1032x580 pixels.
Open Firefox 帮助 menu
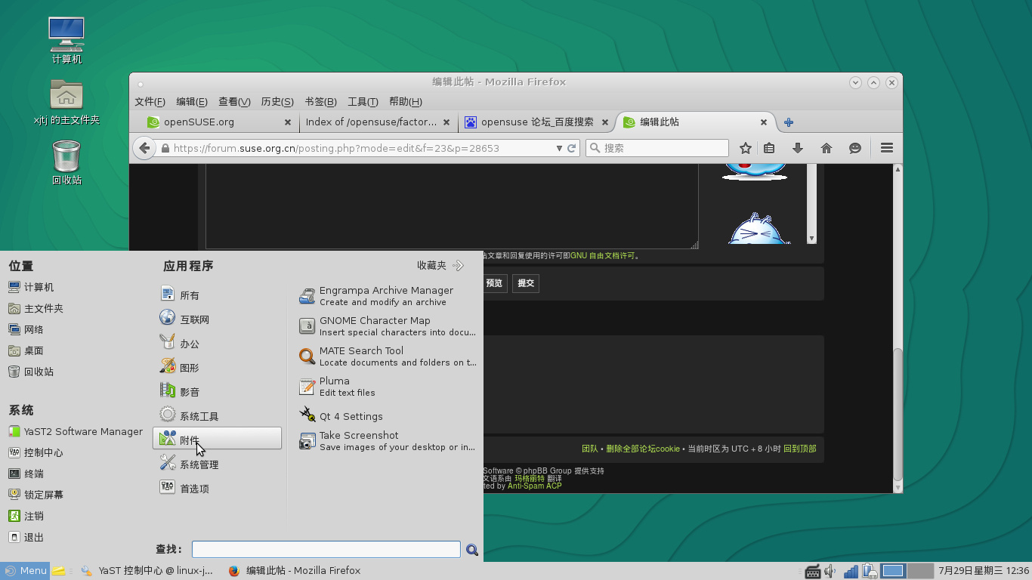click(405, 101)
